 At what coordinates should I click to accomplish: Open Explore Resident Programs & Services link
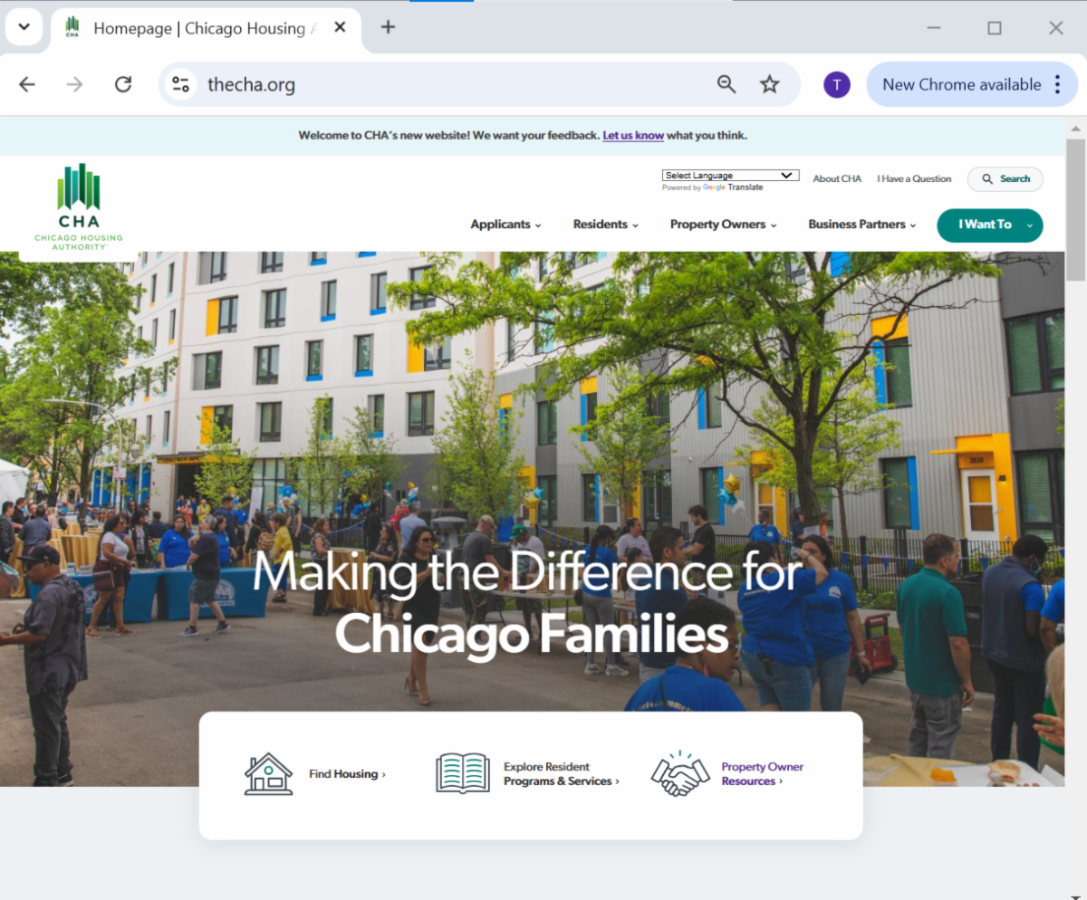point(562,774)
